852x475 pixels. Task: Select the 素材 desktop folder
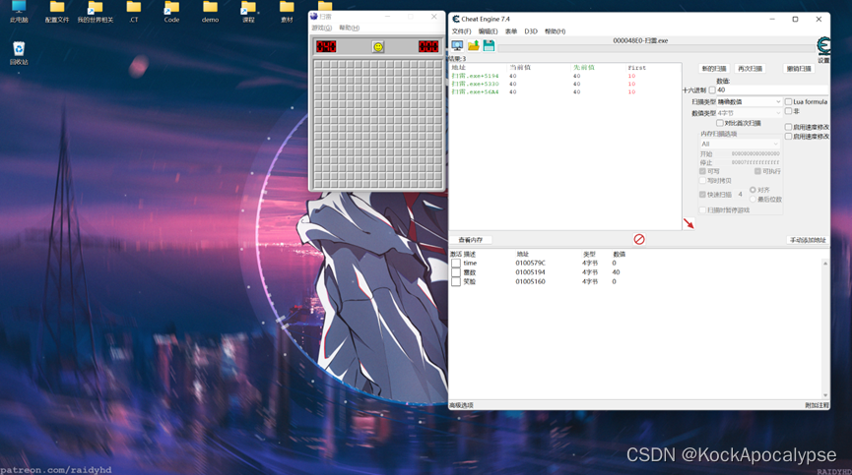point(287,12)
